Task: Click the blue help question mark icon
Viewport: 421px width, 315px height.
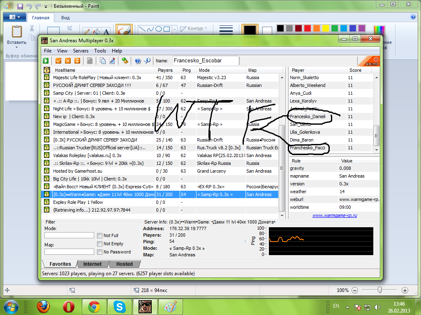Action: point(138,61)
